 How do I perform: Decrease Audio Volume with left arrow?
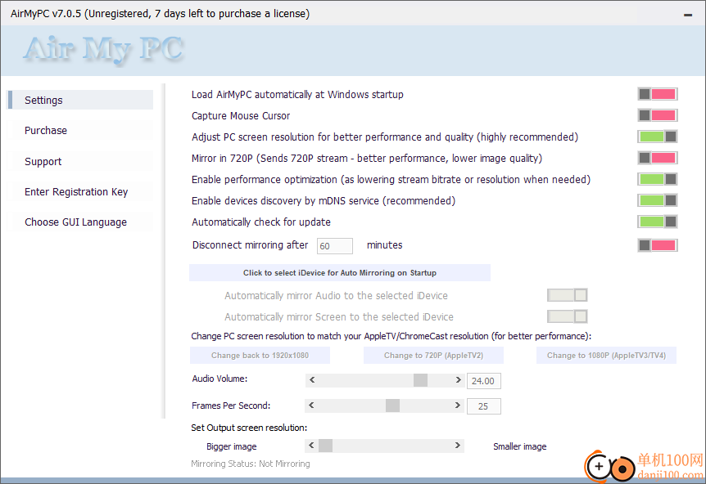tap(311, 380)
